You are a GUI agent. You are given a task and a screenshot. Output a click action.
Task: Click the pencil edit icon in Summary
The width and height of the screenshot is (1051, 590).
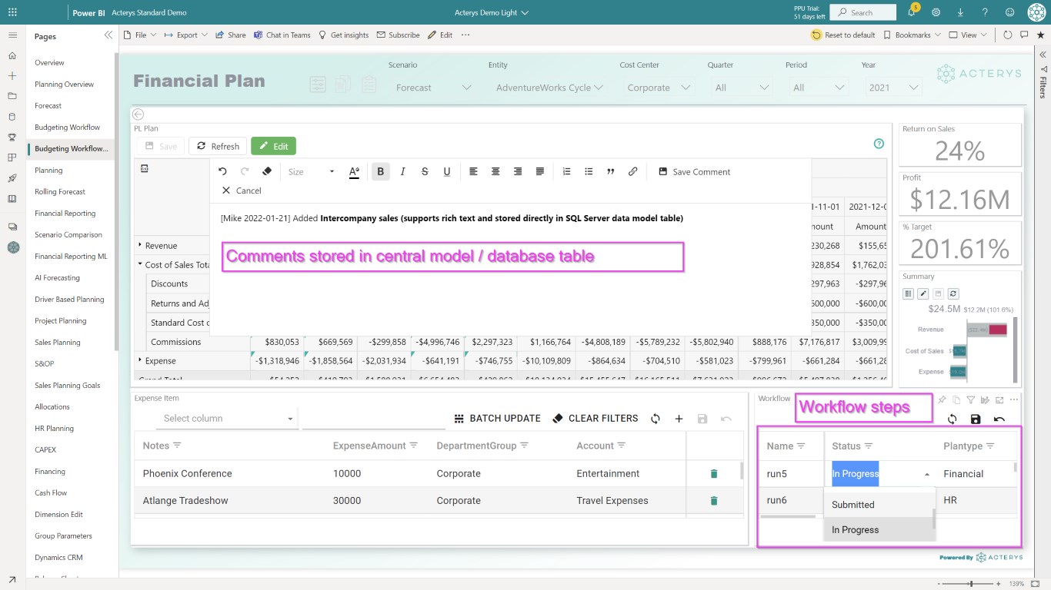[923, 293]
